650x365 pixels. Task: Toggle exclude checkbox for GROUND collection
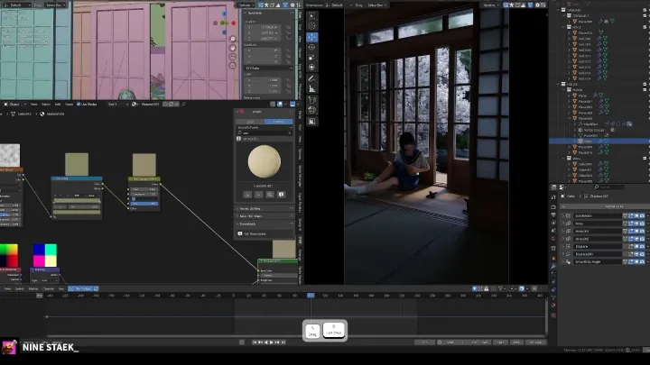(x=645, y=10)
